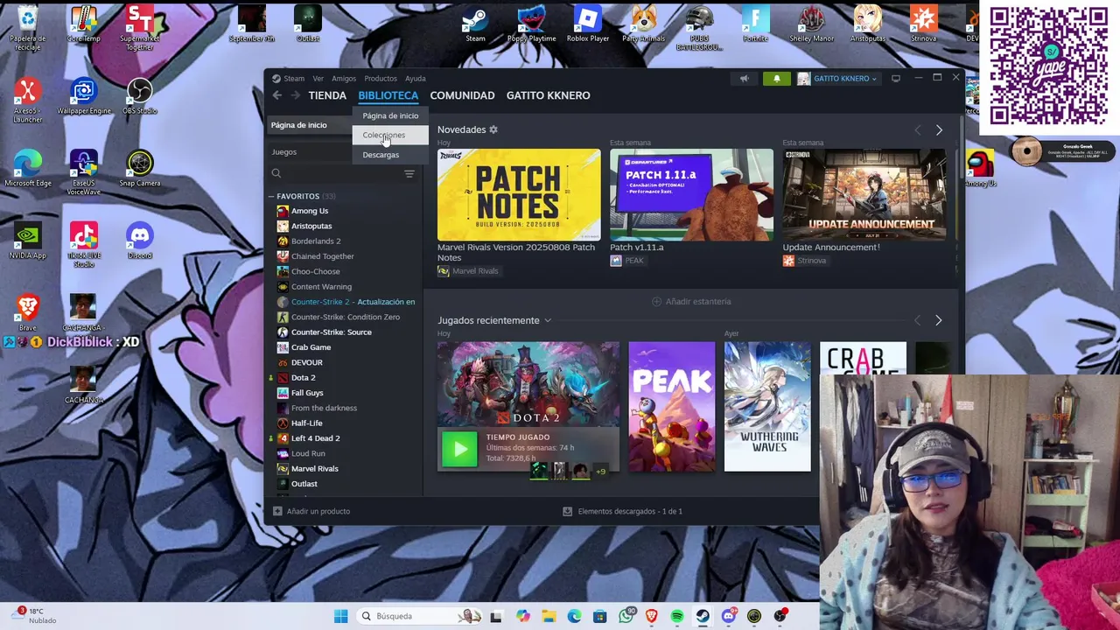Select Borderlands 2 in the library list
The width and height of the screenshot is (1120, 630).
tap(316, 241)
